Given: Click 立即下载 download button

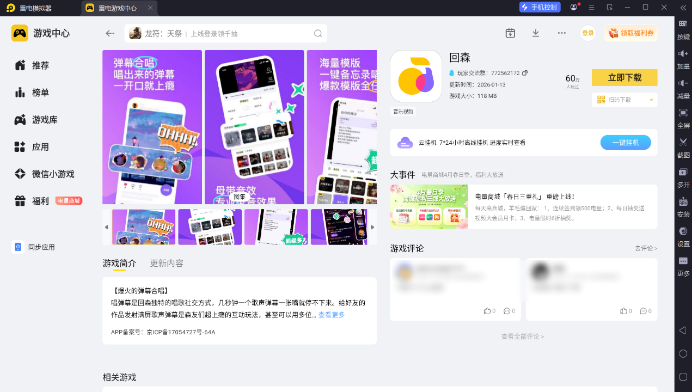Looking at the screenshot, I should click(624, 78).
